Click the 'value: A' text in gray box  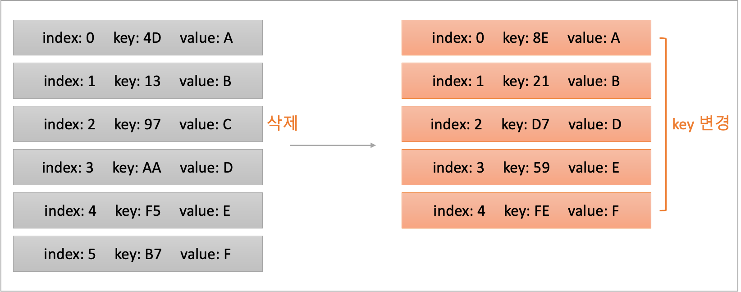click(x=206, y=38)
